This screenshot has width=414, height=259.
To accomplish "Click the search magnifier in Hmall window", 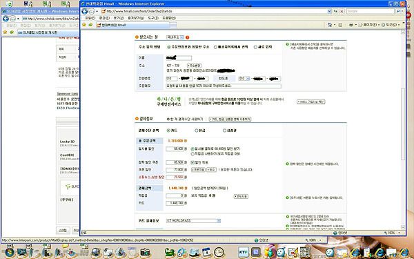I will click(397, 11).
